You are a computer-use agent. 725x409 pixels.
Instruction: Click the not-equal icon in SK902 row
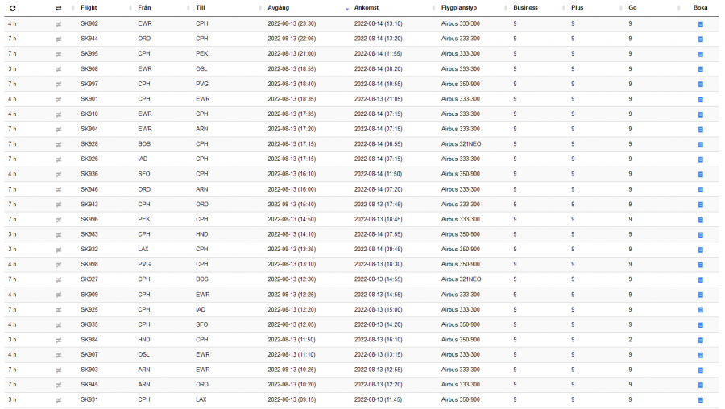[x=58, y=24]
